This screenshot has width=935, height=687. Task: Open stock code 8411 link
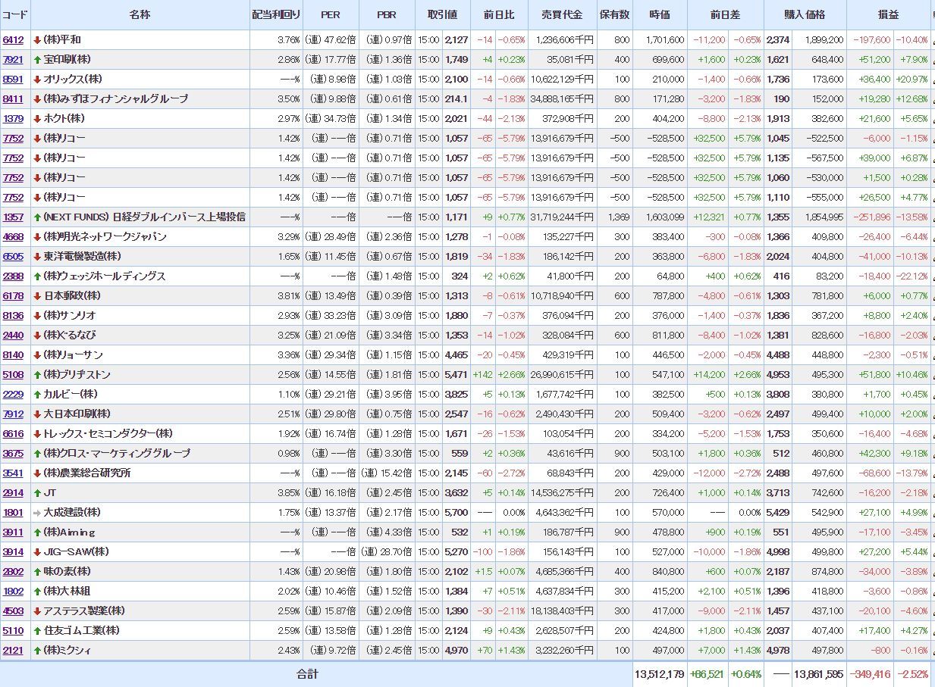pyautogui.click(x=13, y=99)
